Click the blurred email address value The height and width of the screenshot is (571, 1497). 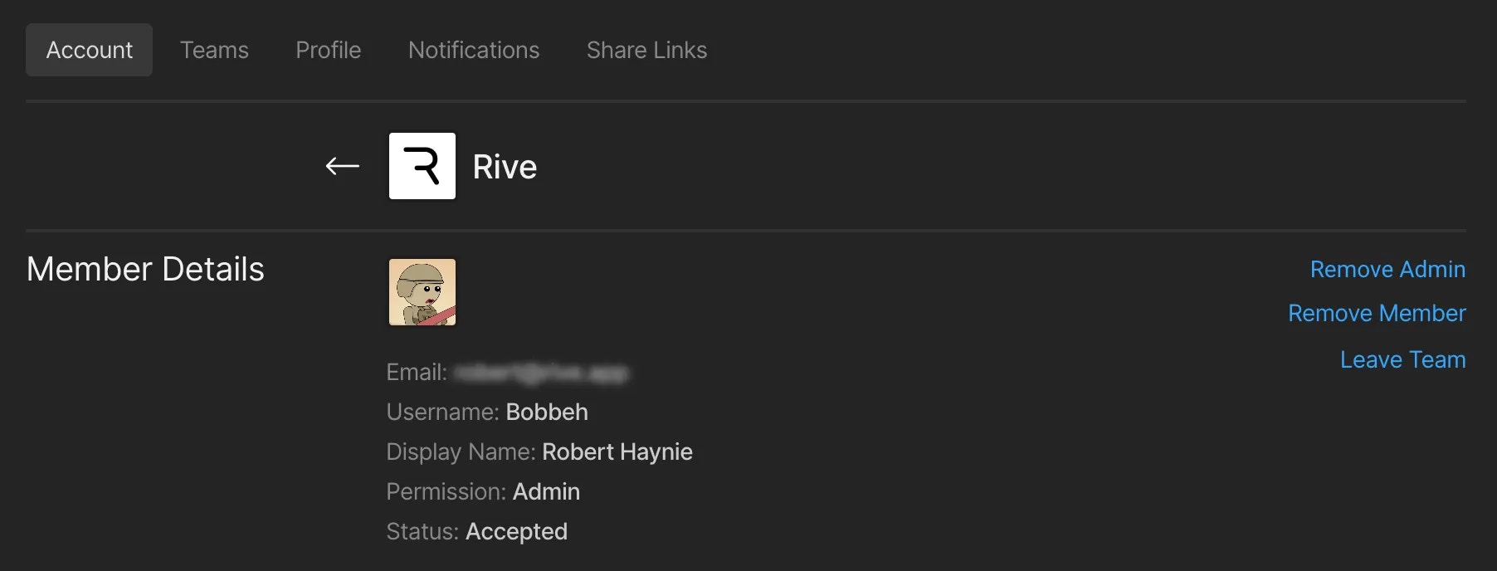click(x=541, y=373)
